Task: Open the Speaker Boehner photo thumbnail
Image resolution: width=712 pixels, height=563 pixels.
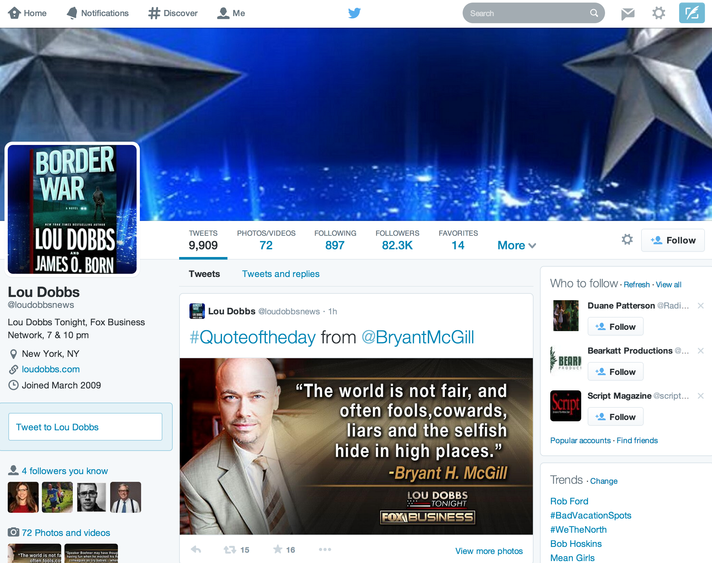Action: [91, 553]
